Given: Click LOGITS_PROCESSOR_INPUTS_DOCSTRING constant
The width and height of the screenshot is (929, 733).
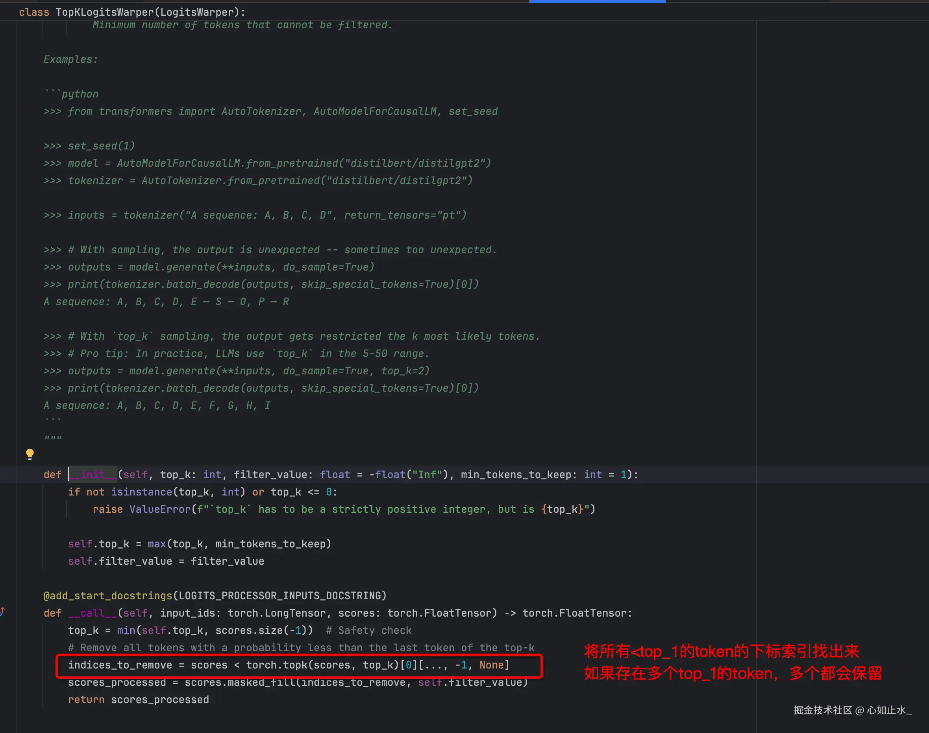Looking at the screenshot, I should [279, 596].
